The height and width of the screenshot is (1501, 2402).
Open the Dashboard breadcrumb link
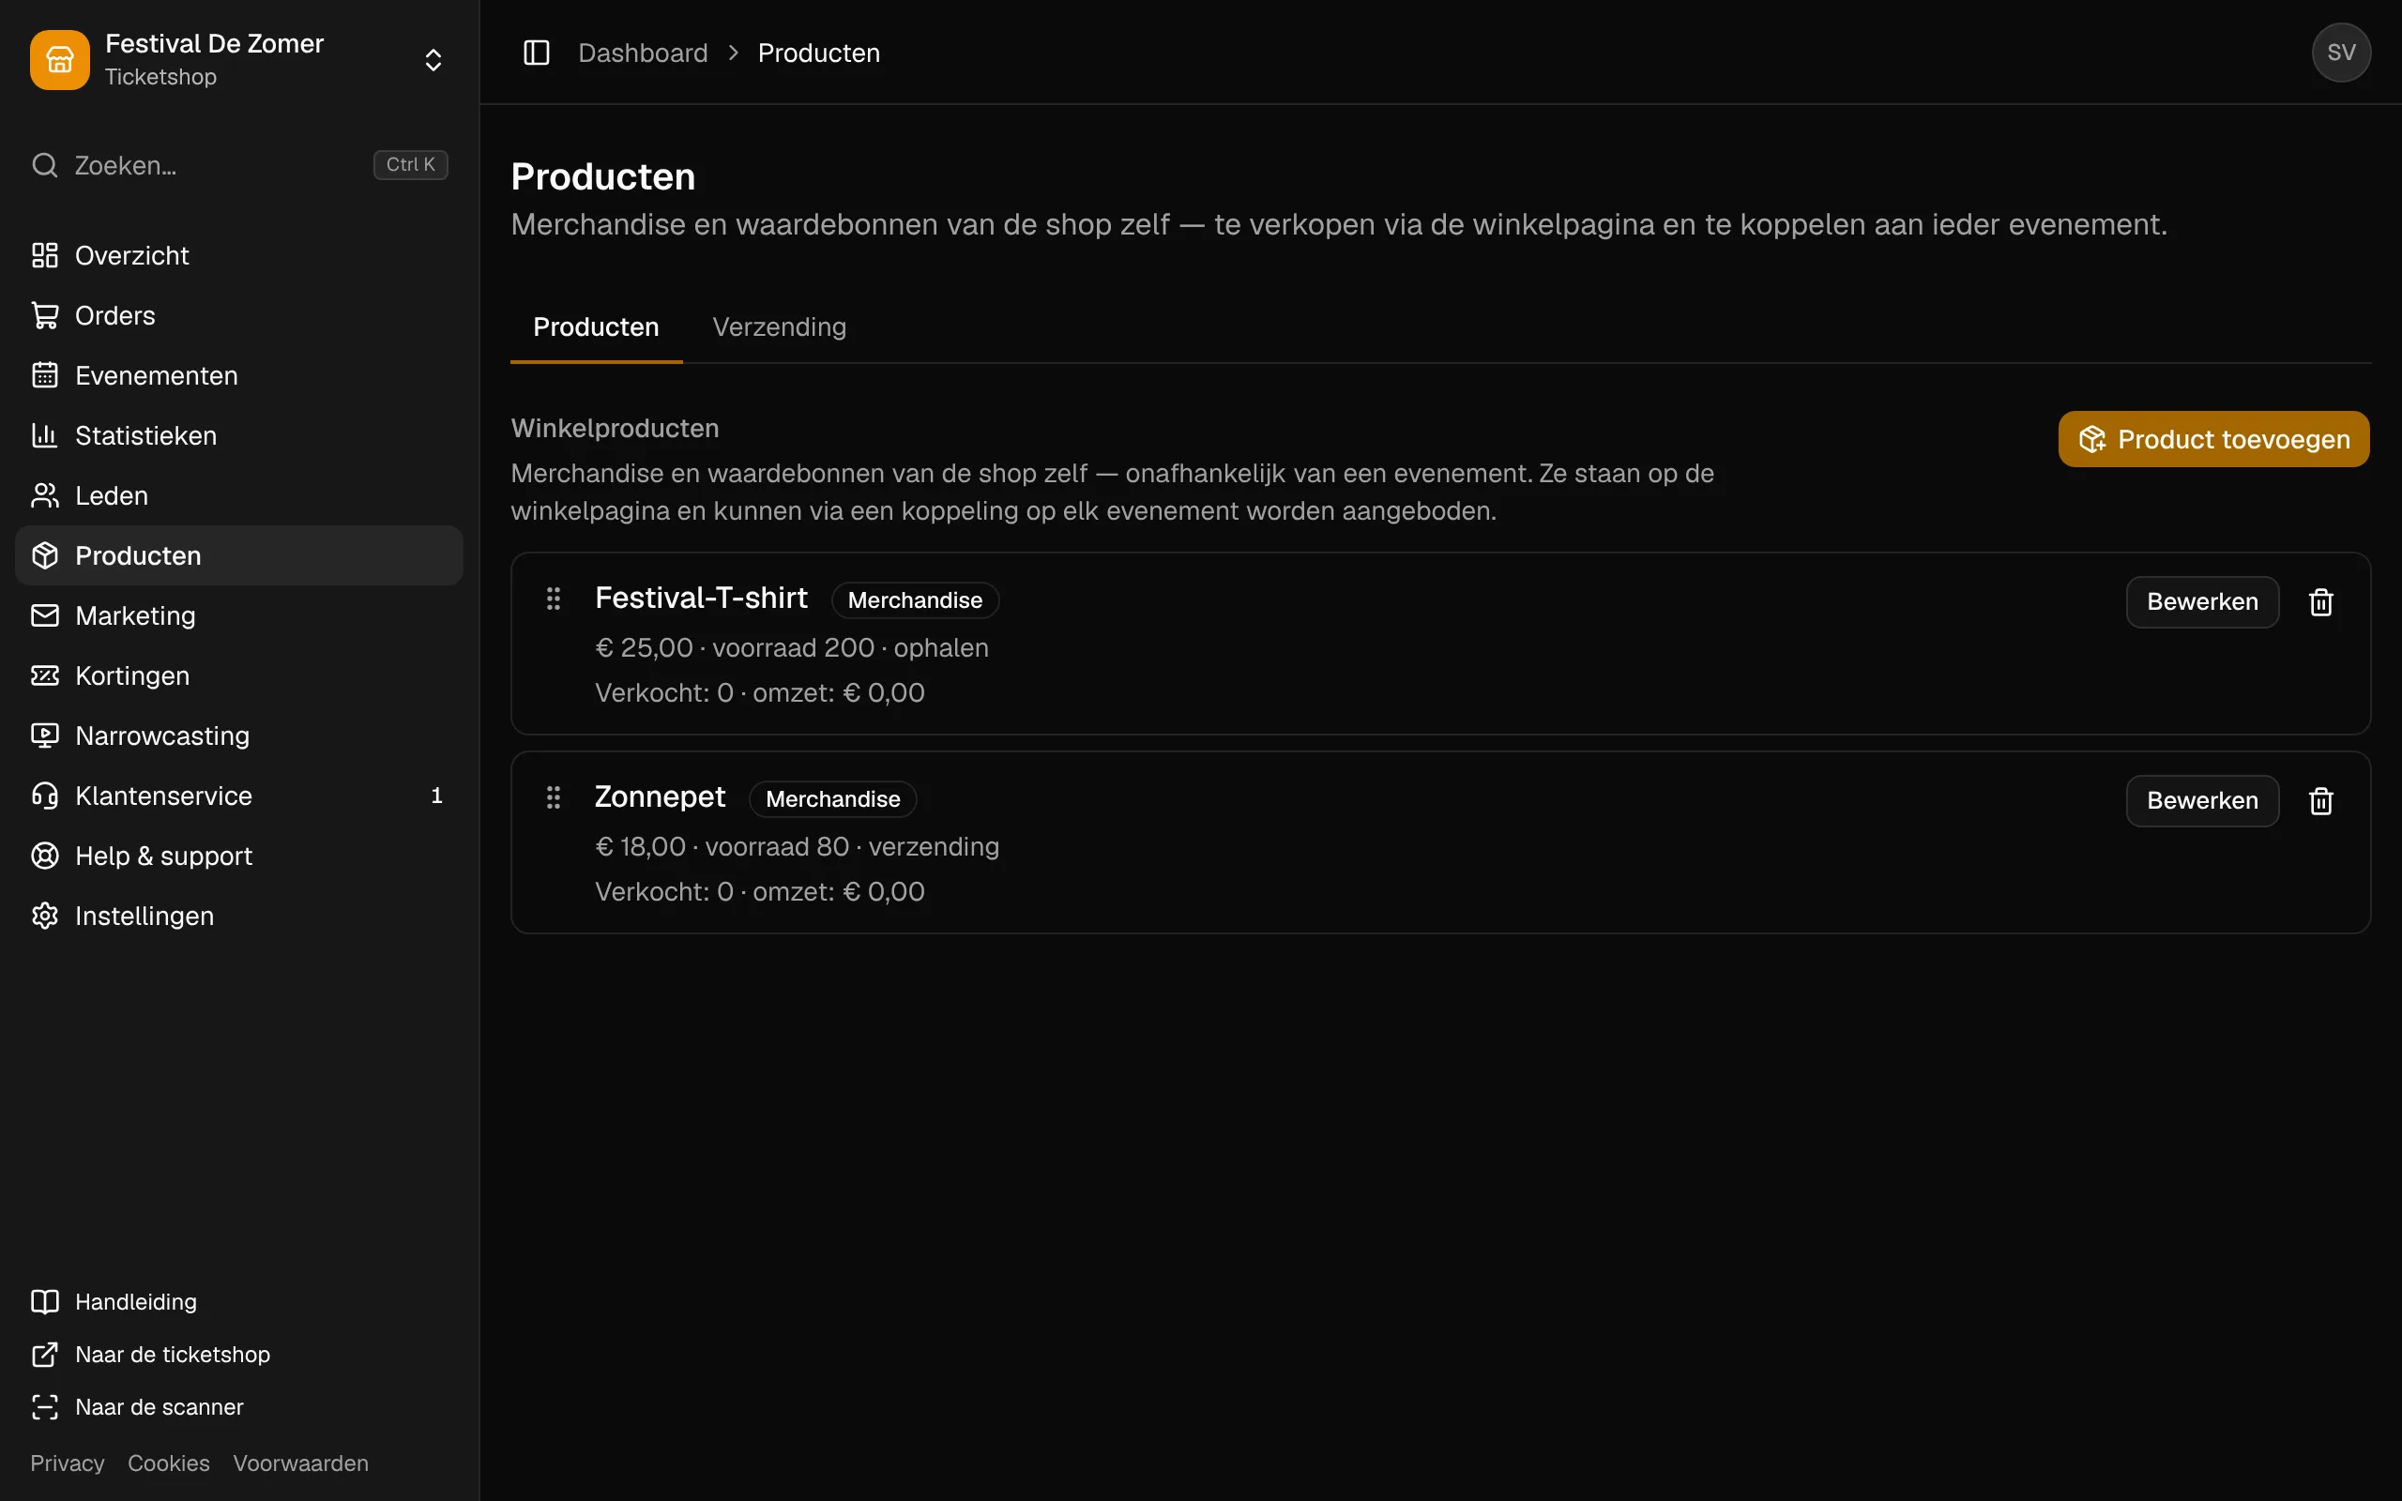click(642, 53)
